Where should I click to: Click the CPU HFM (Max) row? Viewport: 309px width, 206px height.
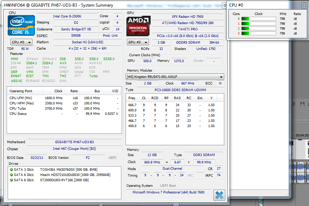[64, 103]
